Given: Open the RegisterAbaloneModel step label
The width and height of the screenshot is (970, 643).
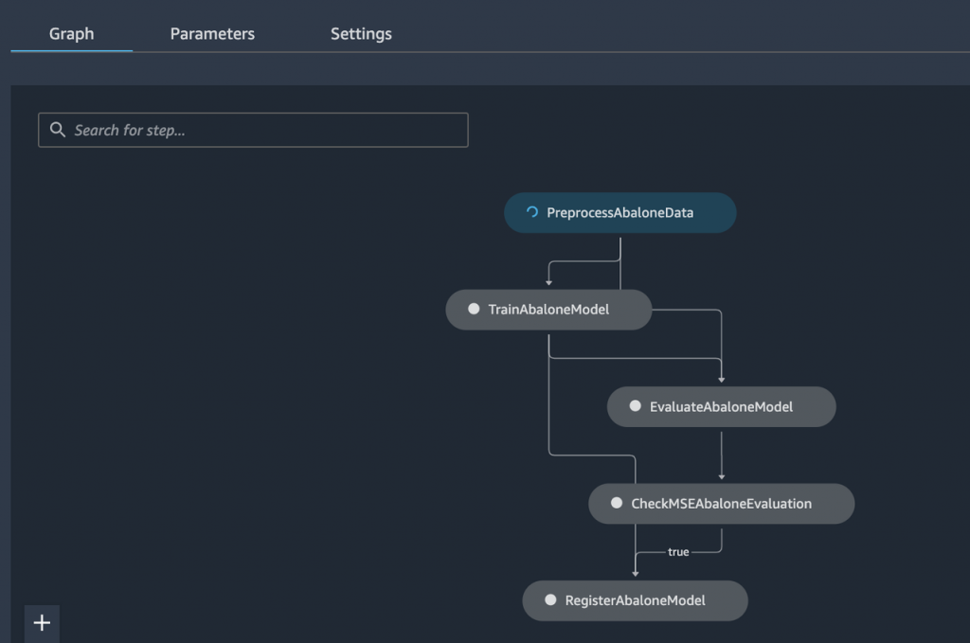Looking at the screenshot, I should coord(635,600).
